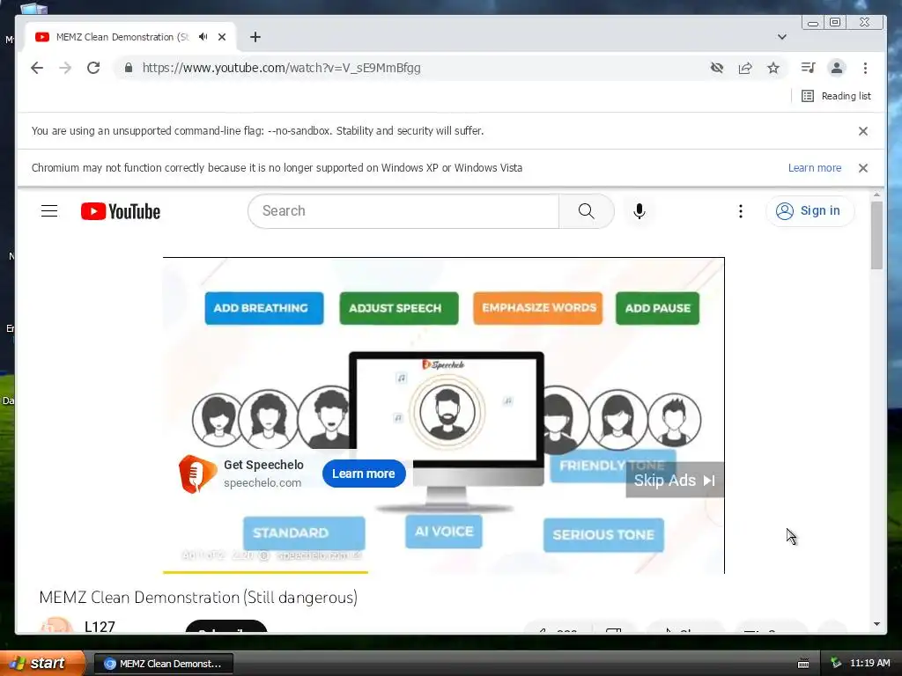902x676 pixels.
Task: Go back with the browser back arrow
Action: pyautogui.click(x=37, y=68)
